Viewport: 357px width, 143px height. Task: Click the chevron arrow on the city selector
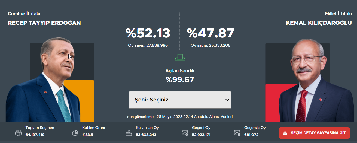[x=227, y=100]
